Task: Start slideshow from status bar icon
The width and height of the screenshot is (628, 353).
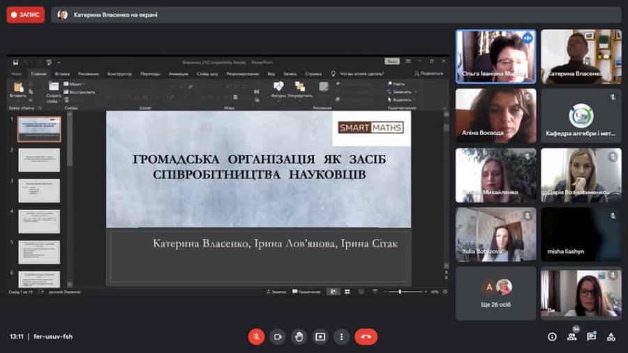Action: point(375,292)
